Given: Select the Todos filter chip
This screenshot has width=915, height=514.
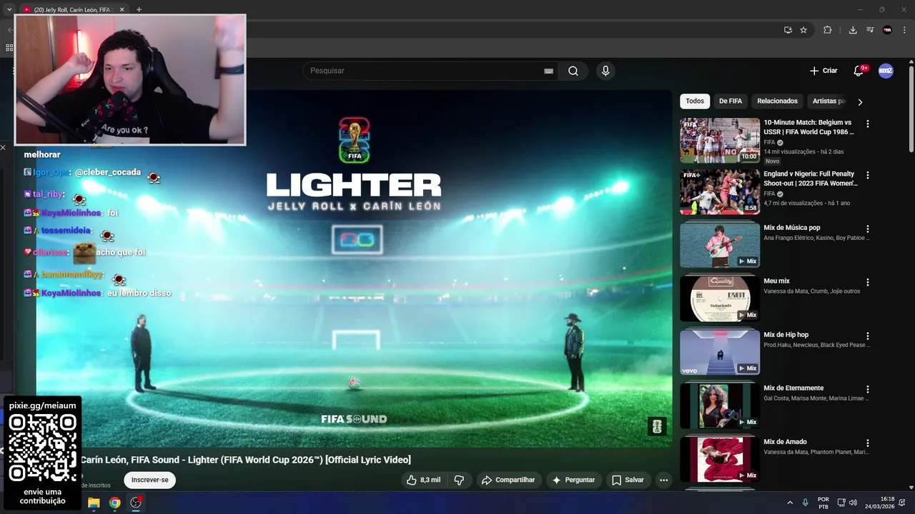Looking at the screenshot, I should (x=695, y=101).
